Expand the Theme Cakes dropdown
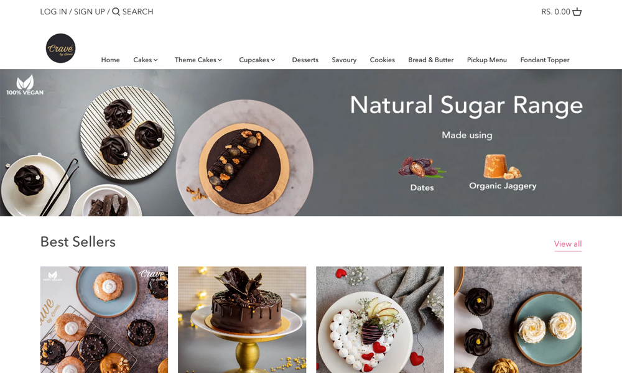Viewport: 622px width, 373px height. [198, 60]
